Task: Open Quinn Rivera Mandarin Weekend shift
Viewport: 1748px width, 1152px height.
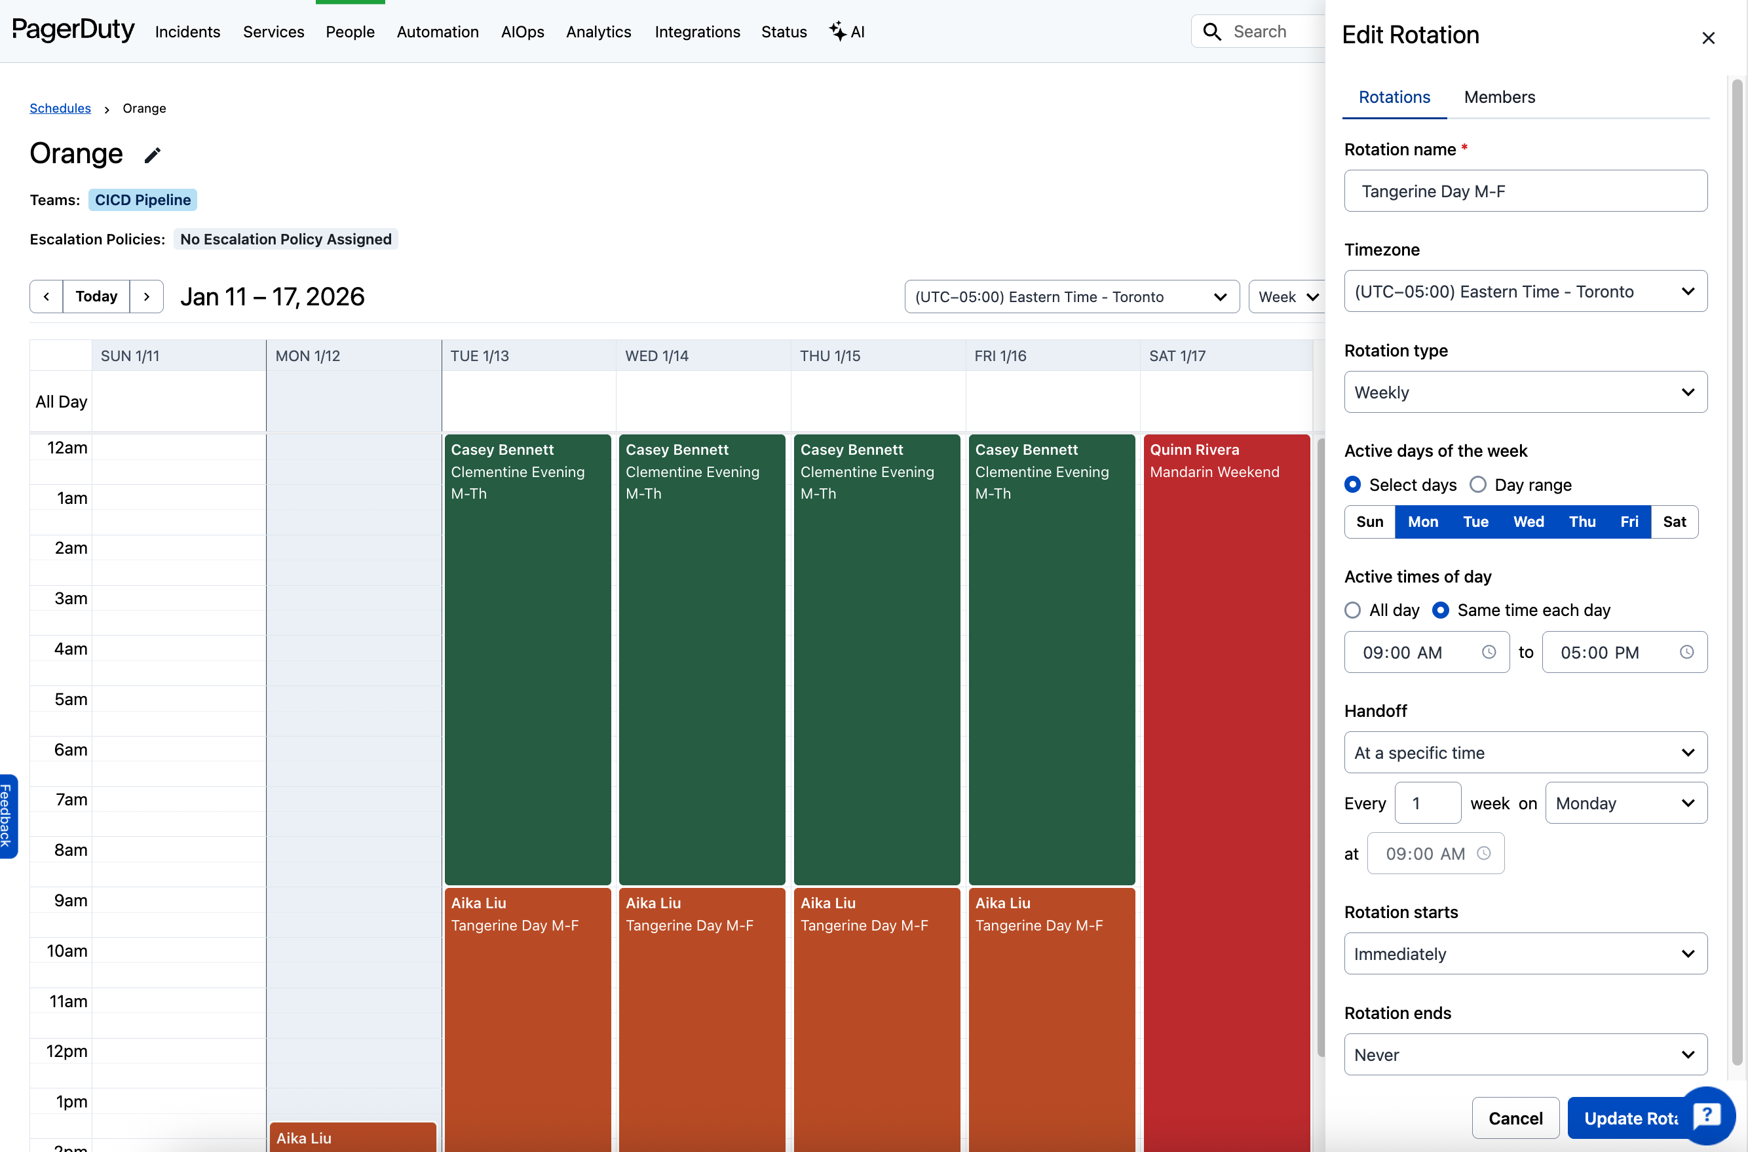Action: coord(1226,794)
